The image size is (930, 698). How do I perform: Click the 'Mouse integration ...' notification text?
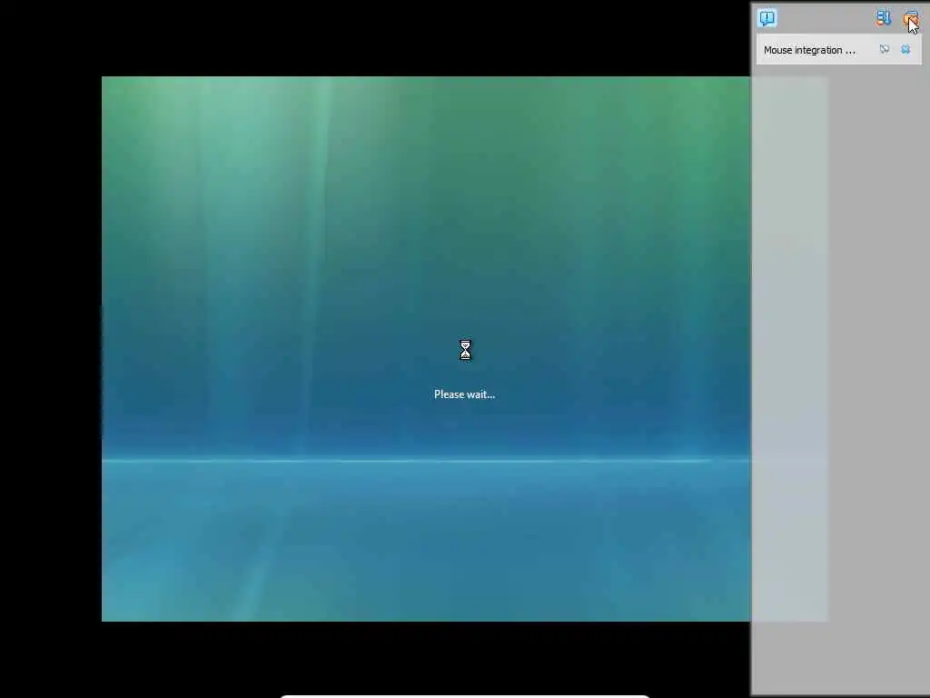(x=809, y=51)
